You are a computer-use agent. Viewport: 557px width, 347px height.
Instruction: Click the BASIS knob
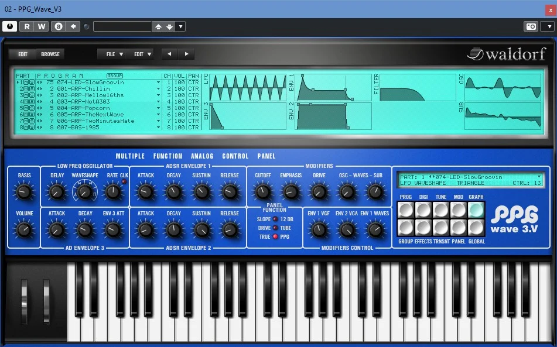pos(24,192)
